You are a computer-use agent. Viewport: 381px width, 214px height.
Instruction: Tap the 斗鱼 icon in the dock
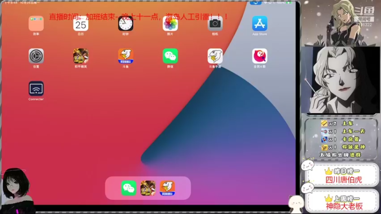168,188
